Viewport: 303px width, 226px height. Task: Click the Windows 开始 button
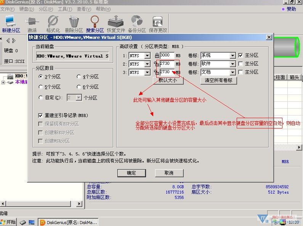[x=8, y=222]
